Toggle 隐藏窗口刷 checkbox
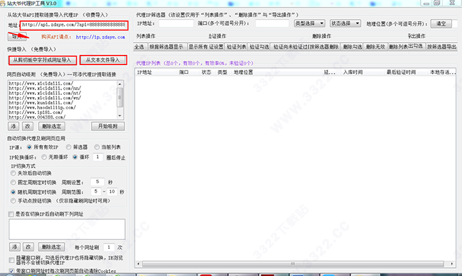Screen dimensions: 462x276 [x=12, y=260]
